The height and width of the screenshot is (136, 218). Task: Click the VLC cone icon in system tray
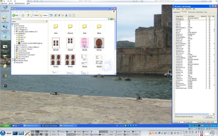[150, 133]
